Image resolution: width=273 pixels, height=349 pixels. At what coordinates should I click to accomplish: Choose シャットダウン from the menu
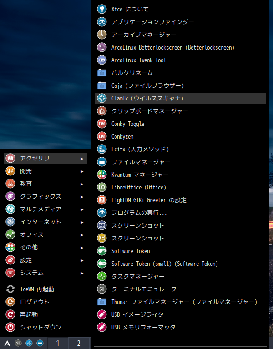click(45, 327)
